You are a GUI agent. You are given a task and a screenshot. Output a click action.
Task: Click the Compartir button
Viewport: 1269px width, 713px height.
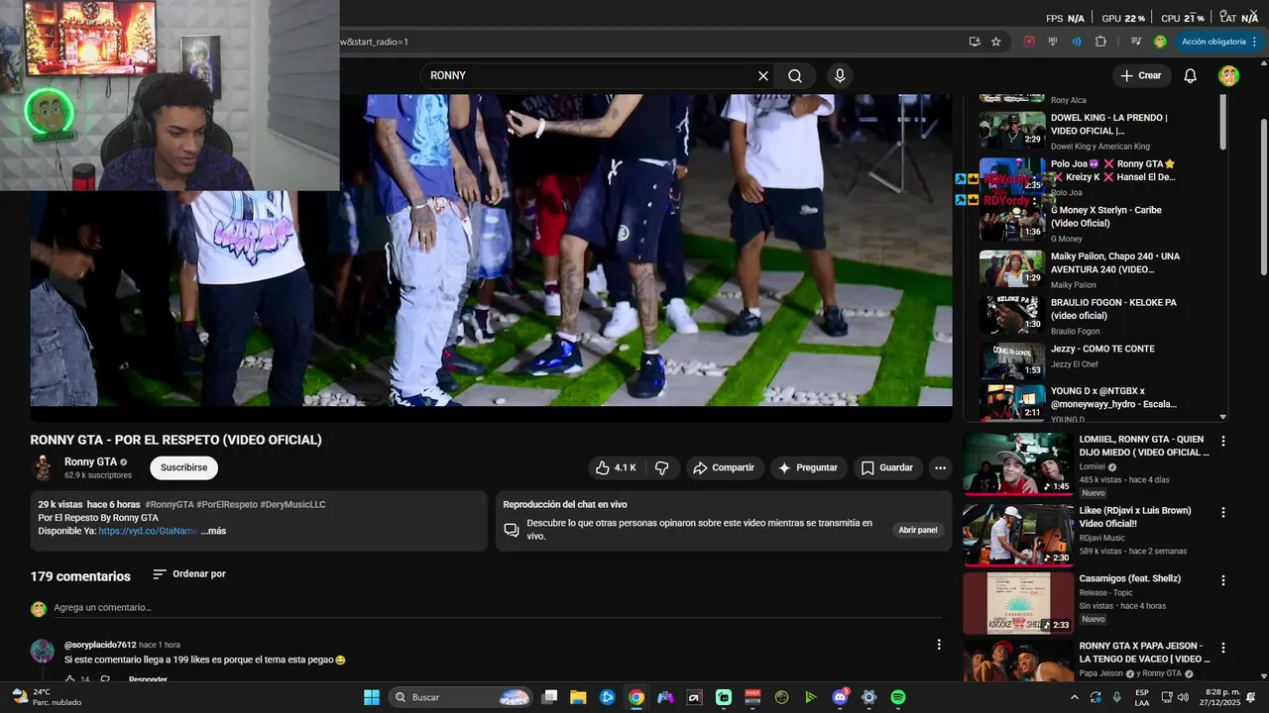[724, 467]
